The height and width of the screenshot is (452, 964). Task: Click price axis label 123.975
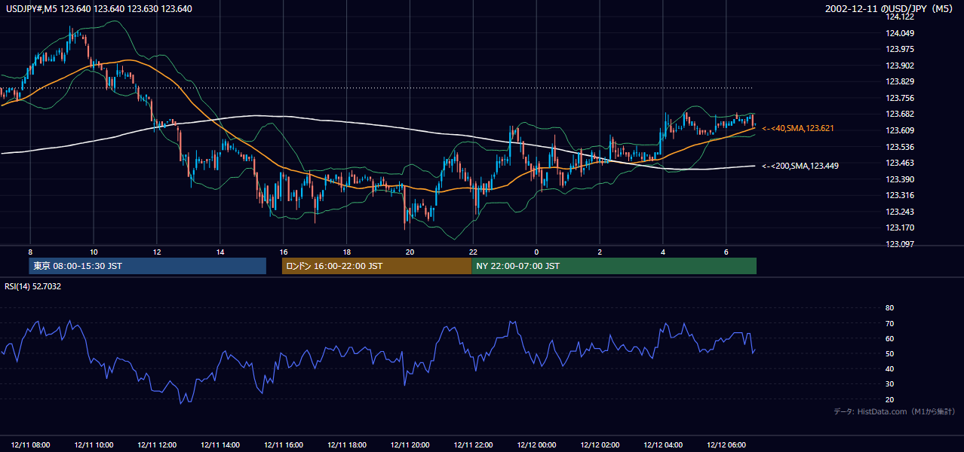899,49
